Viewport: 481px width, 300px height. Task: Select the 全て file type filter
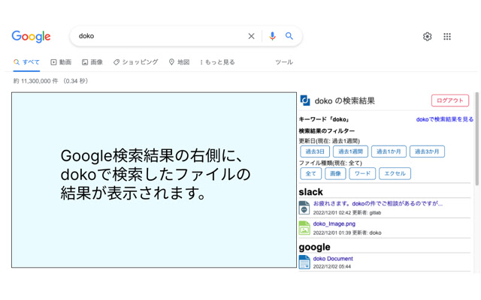pos(310,173)
